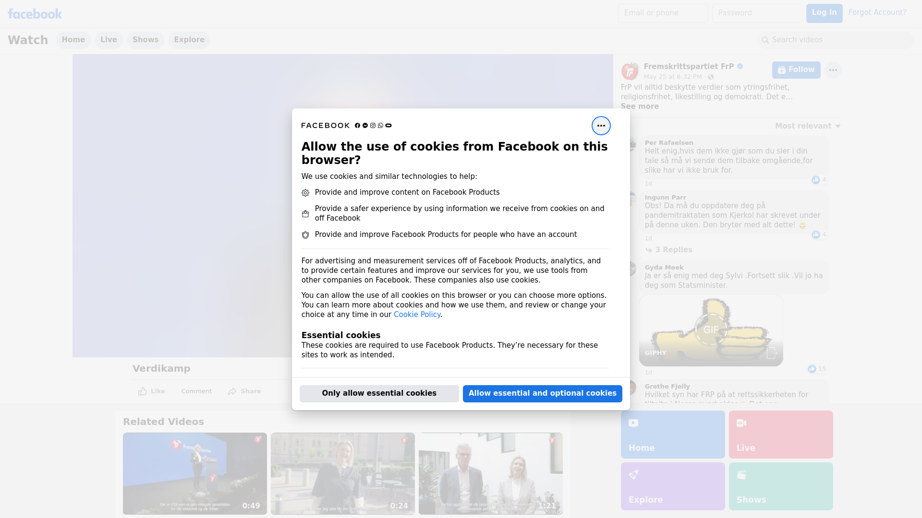Click Grethe Fjelly's commenter name
The image size is (922, 518).
(x=667, y=387)
